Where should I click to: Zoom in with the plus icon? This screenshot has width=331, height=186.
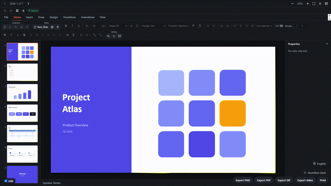pyautogui.click(x=308, y=3)
